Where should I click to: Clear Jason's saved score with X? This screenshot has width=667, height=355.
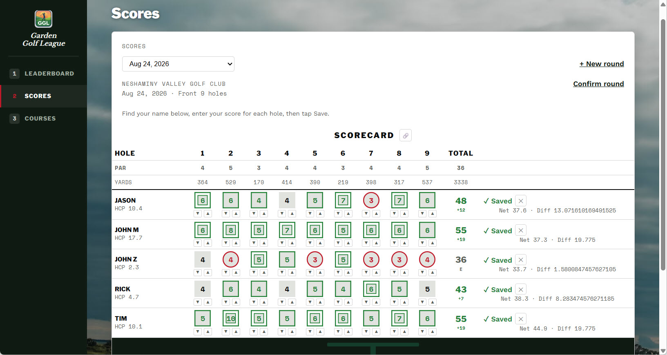521,201
